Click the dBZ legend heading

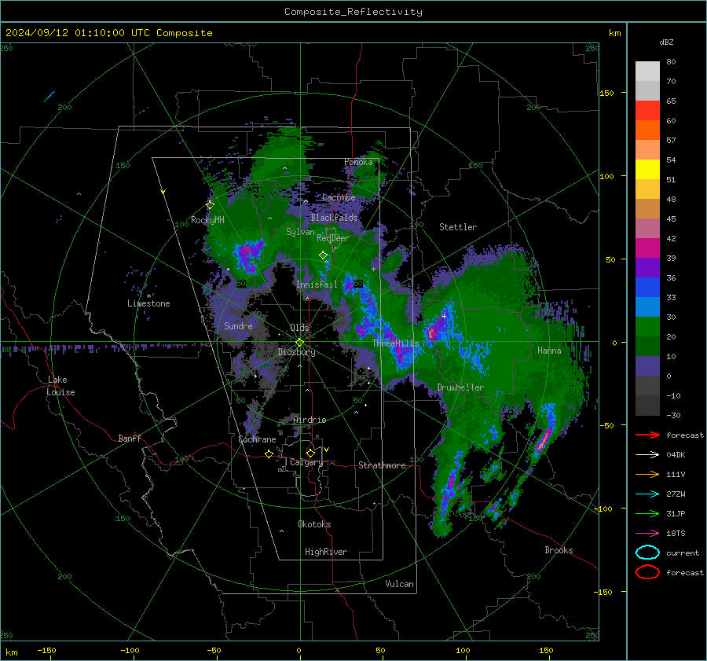[x=666, y=42]
